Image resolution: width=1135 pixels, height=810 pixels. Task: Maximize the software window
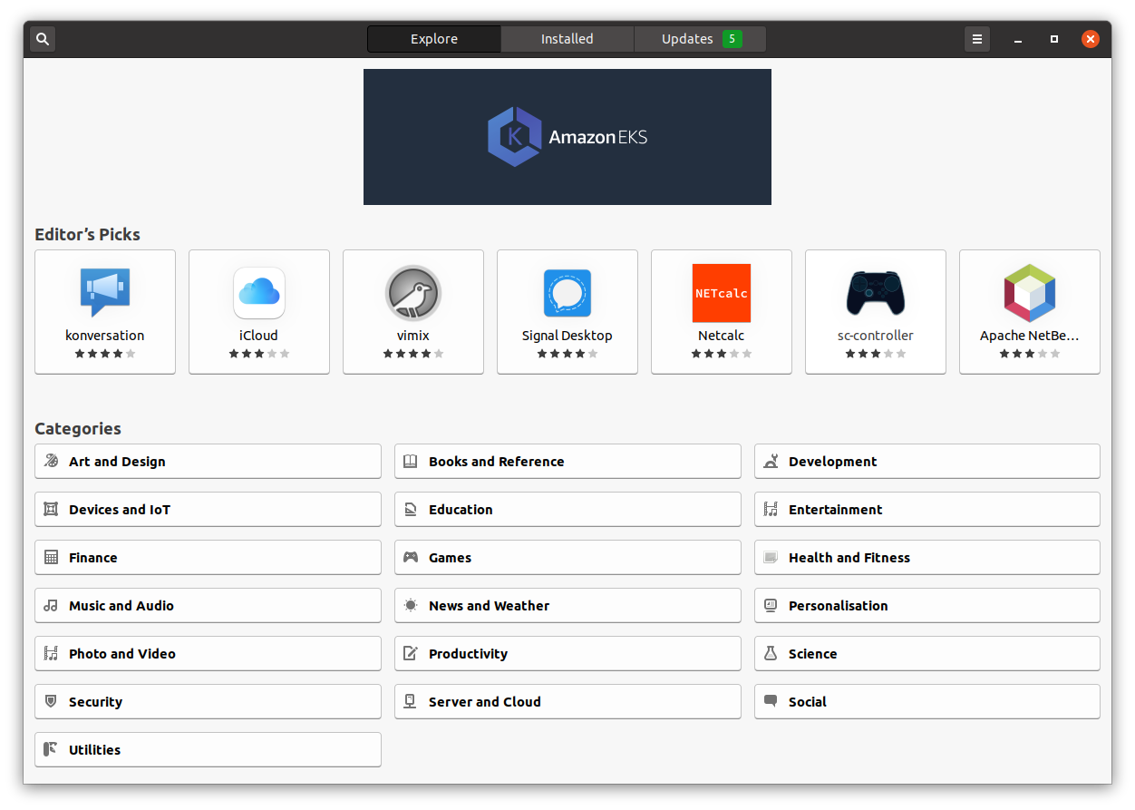click(1054, 39)
